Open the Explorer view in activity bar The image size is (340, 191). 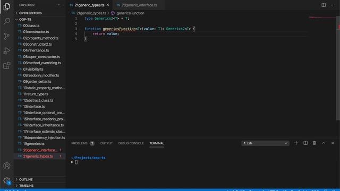pos(7,7)
